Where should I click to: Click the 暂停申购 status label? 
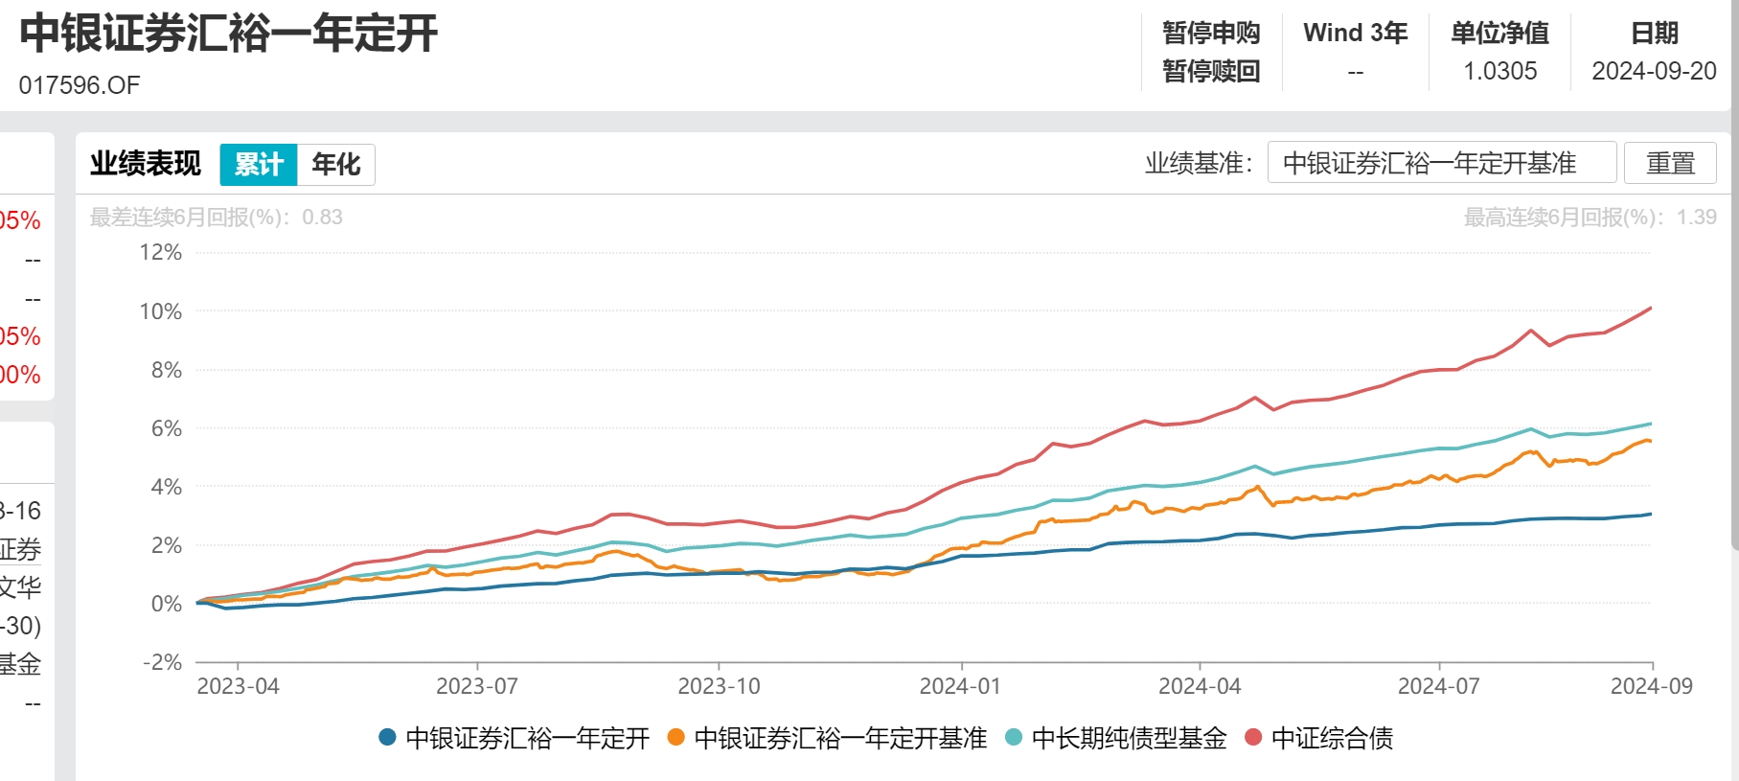pos(1211,33)
